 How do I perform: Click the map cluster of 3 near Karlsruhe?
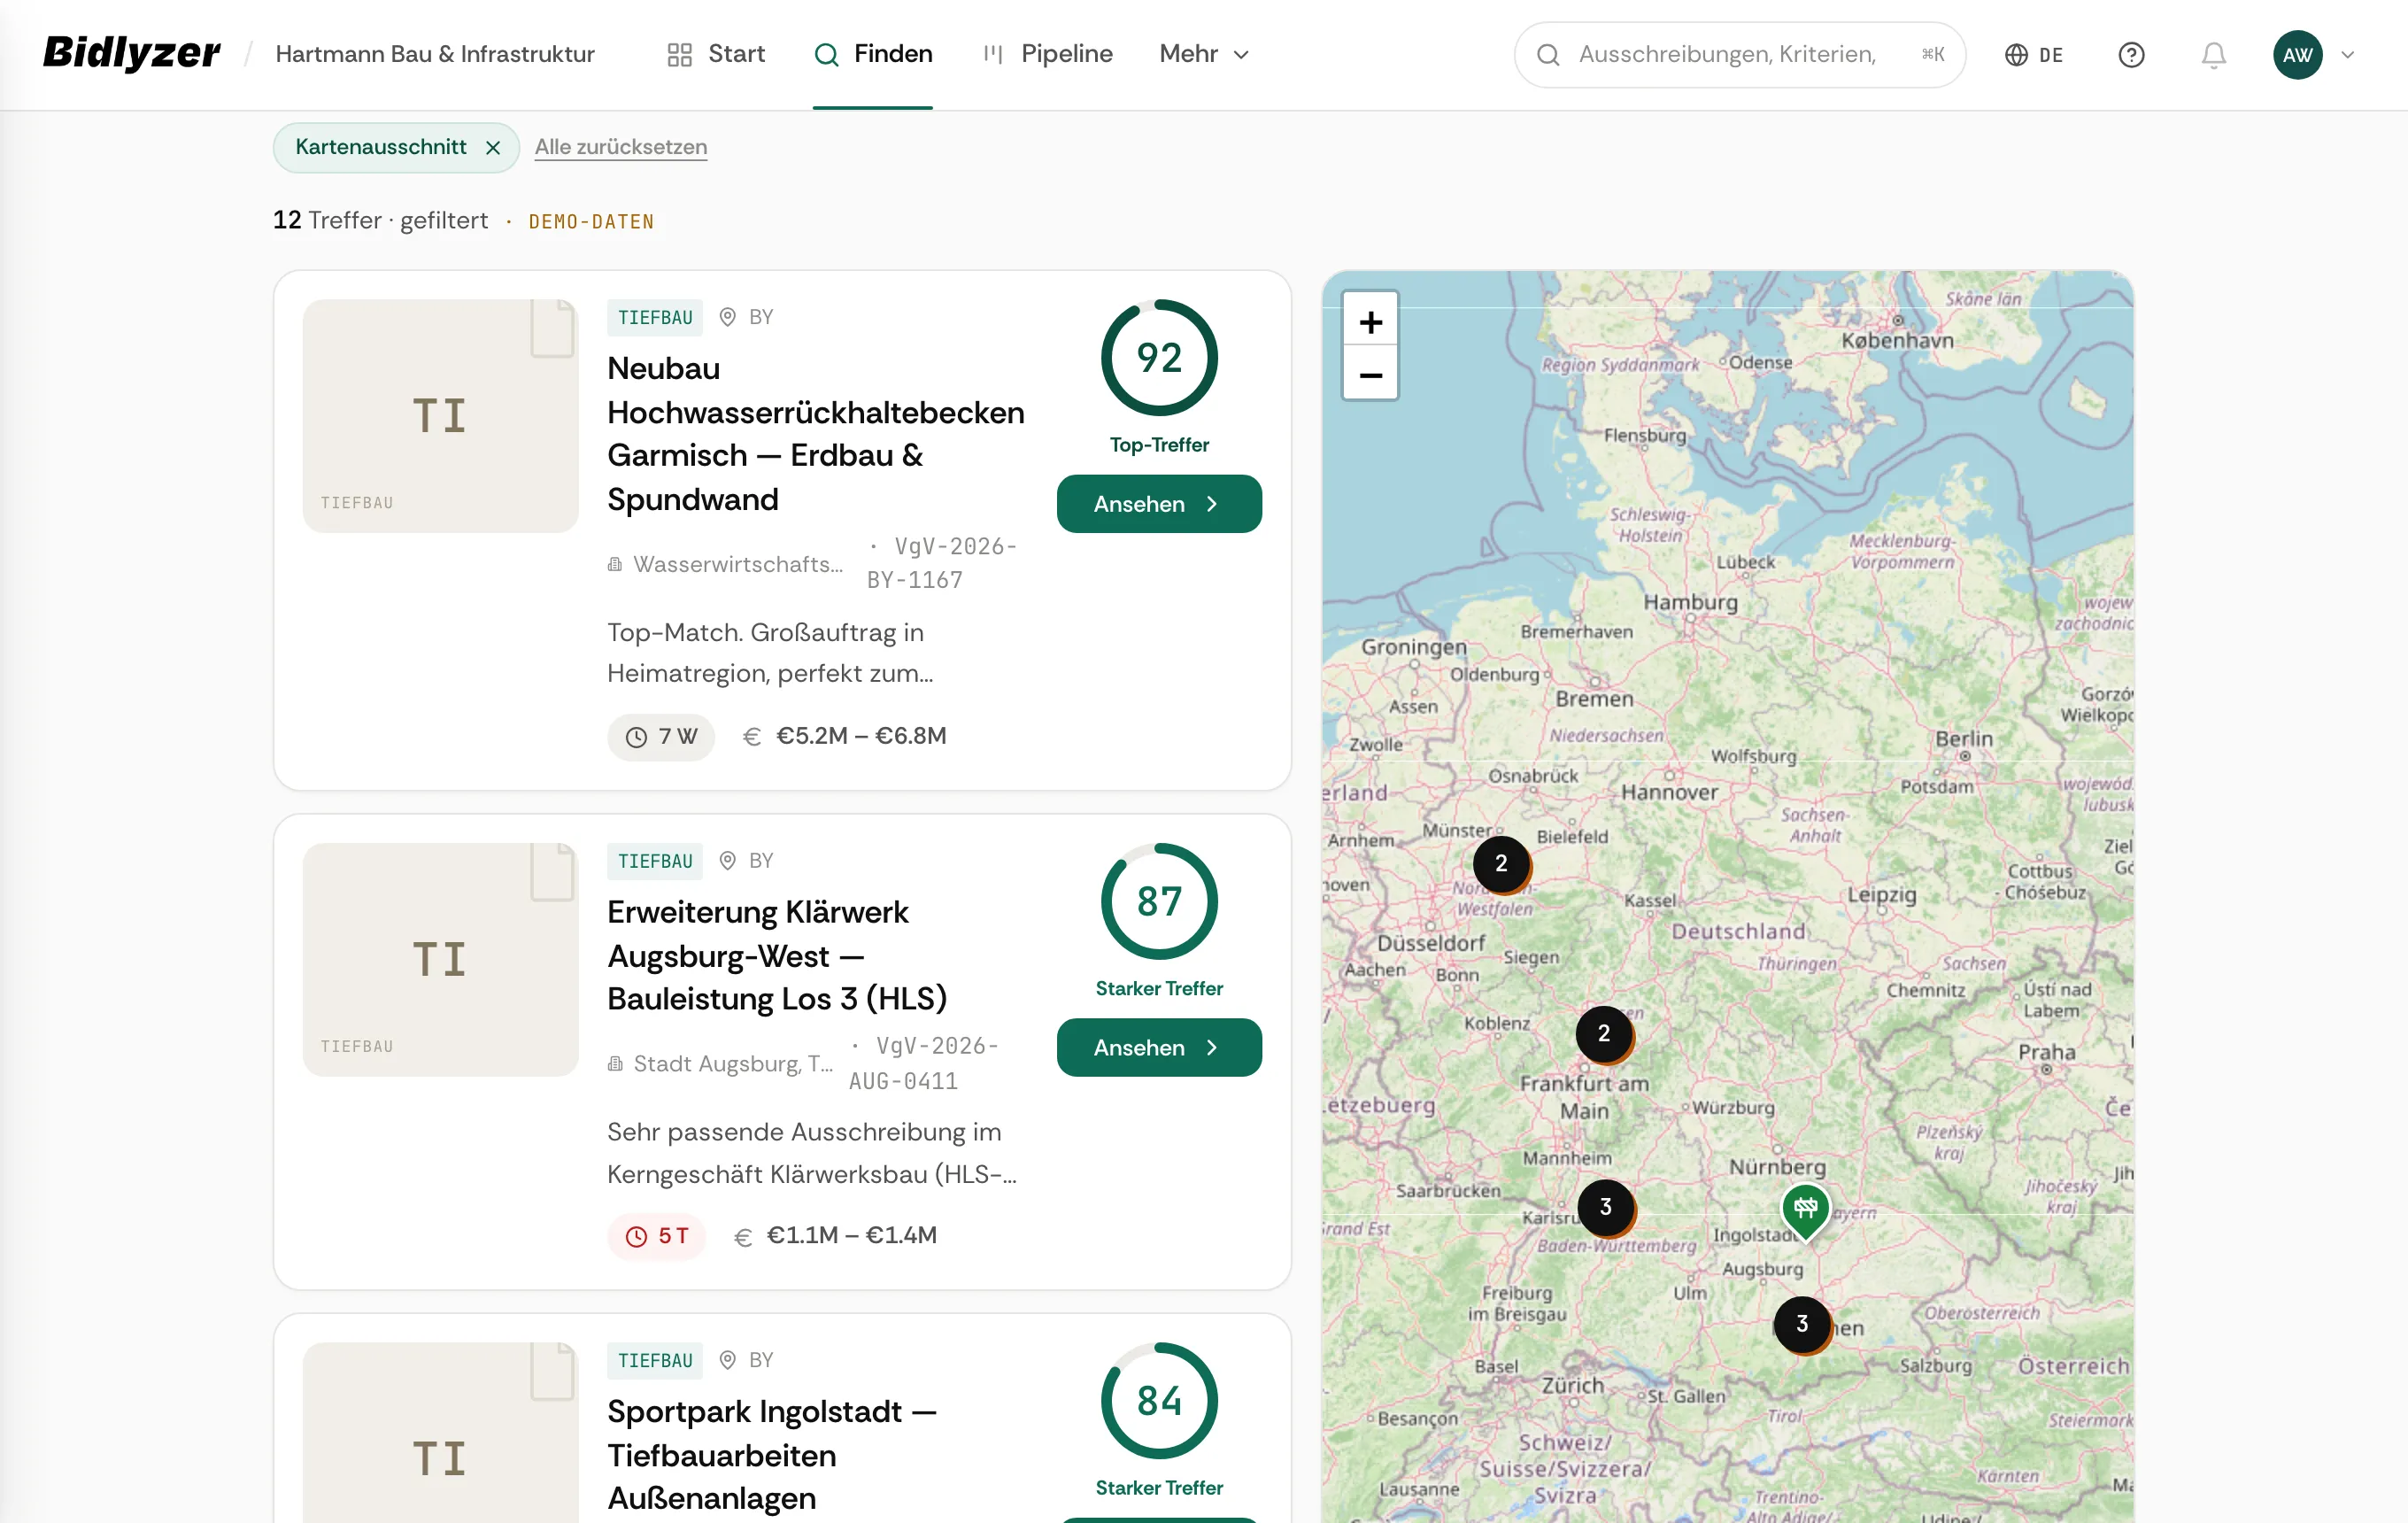click(x=1605, y=1206)
